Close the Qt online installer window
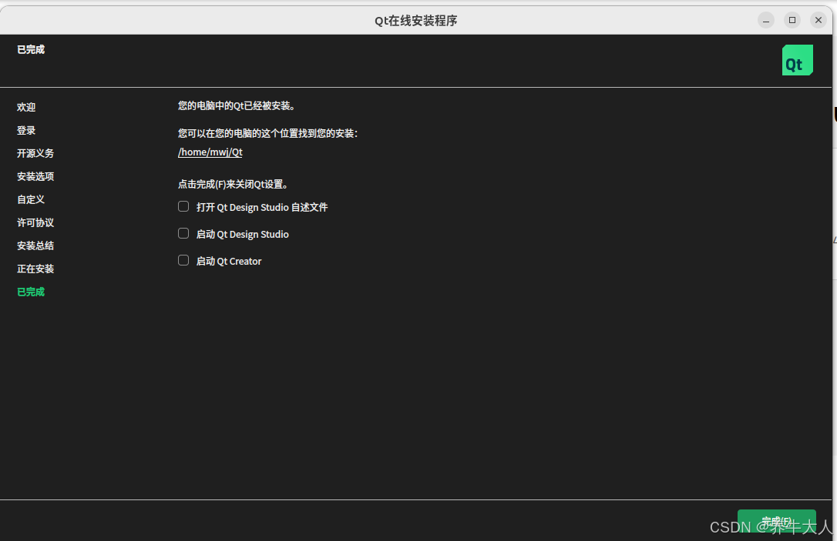The width and height of the screenshot is (837, 541). (819, 20)
